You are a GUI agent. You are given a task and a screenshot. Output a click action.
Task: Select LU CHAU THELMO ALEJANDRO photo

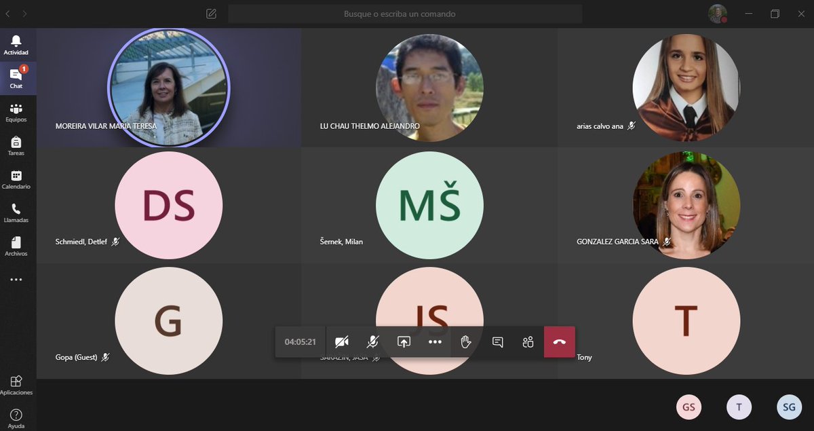tap(429, 88)
